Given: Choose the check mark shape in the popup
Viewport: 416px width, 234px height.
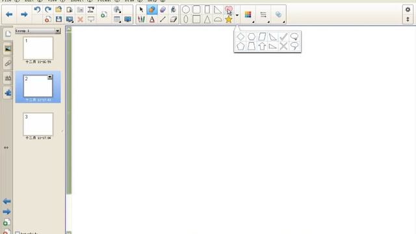Looking at the screenshot, I should [x=283, y=36].
